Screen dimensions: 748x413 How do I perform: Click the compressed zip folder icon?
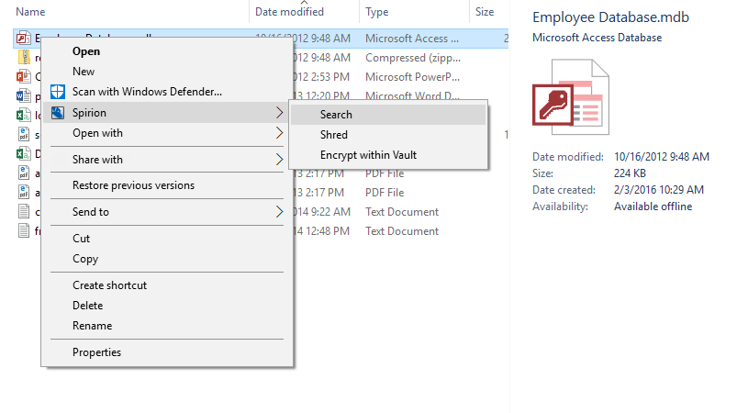pos(24,58)
